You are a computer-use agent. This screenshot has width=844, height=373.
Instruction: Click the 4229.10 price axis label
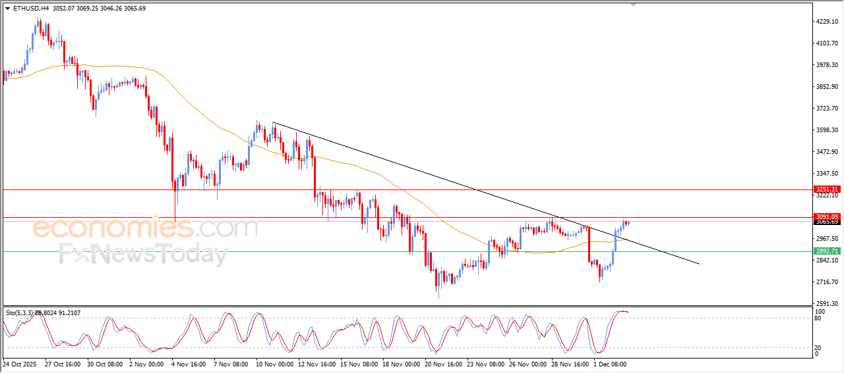[x=827, y=22]
